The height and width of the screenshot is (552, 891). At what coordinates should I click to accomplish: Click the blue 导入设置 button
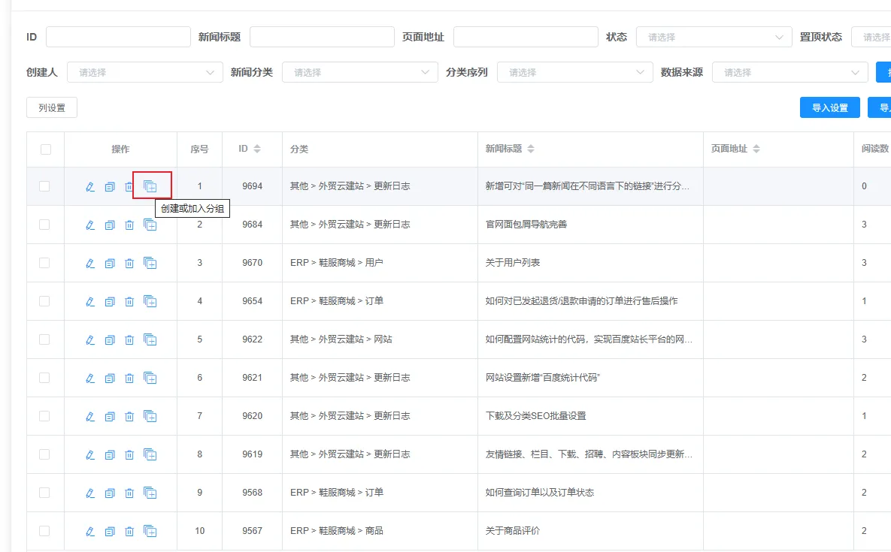click(x=829, y=108)
